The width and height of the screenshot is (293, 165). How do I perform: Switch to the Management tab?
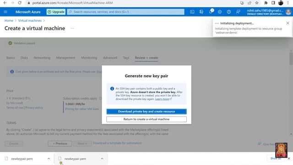click(65, 58)
